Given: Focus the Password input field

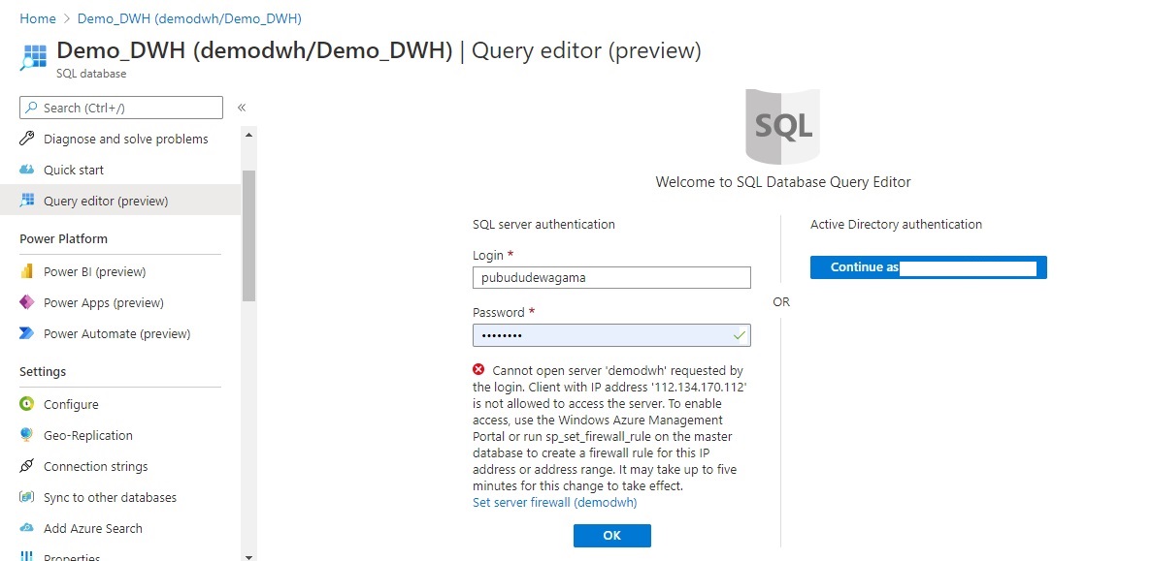Looking at the screenshot, I should tap(612, 335).
